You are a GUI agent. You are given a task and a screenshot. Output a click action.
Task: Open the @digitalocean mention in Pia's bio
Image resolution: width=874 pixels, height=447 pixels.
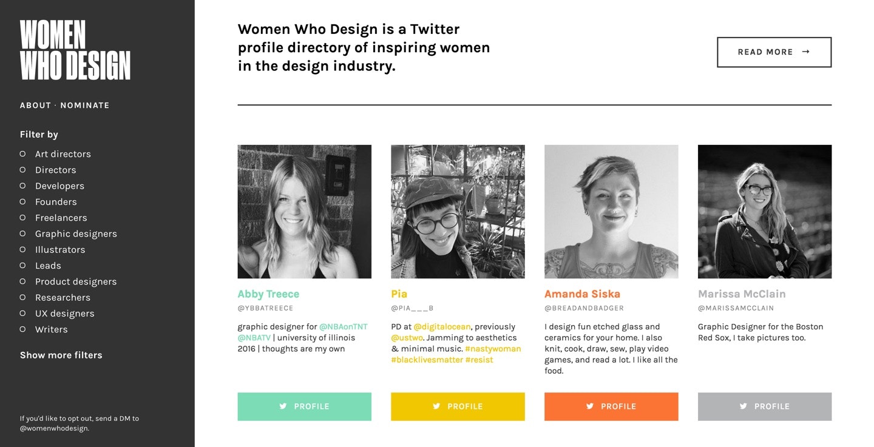[x=442, y=327]
